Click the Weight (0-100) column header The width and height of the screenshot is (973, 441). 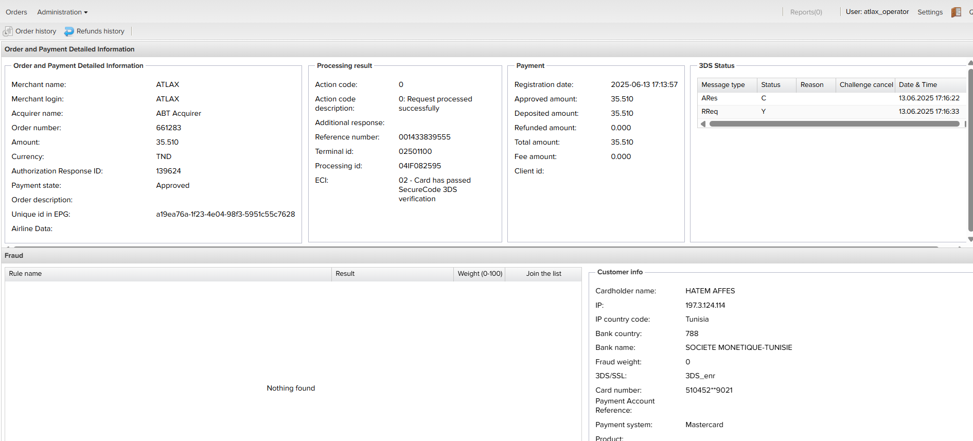(480, 274)
